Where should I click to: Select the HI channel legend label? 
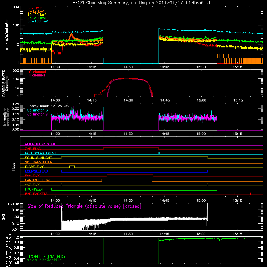coord(36,75)
